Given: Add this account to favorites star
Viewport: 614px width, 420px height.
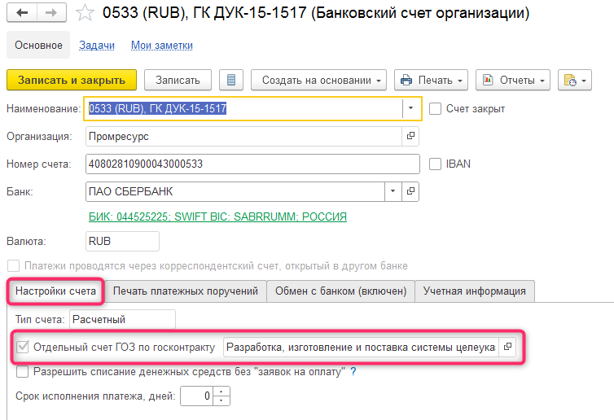Looking at the screenshot, I should [85, 14].
